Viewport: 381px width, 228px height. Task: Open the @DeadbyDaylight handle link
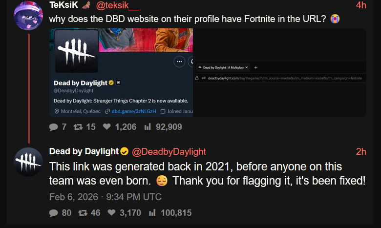coord(169,151)
